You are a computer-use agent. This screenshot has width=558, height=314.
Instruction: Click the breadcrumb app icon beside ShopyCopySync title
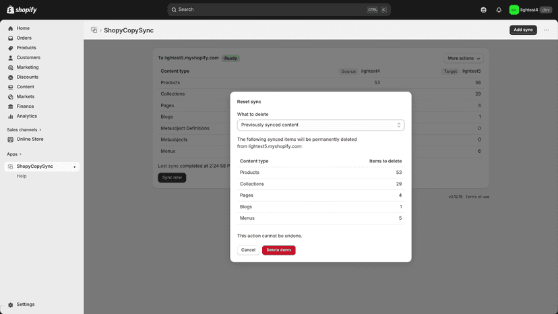(x=94, y=30)
